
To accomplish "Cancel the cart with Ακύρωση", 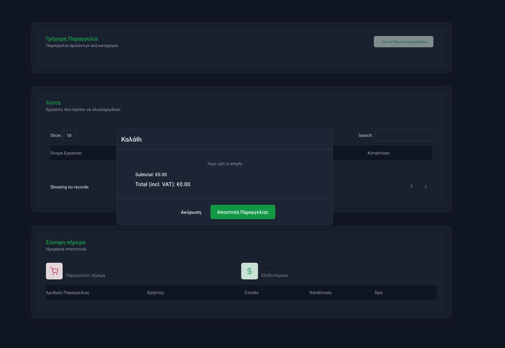I will (x=191, y=212).
